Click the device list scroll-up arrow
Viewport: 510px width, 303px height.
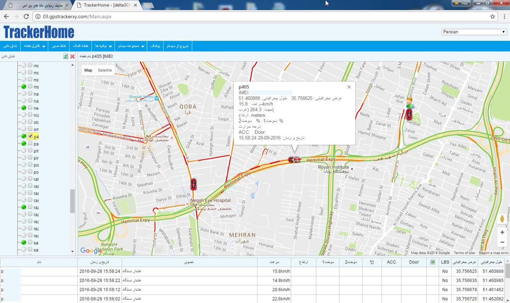[73, 65]
